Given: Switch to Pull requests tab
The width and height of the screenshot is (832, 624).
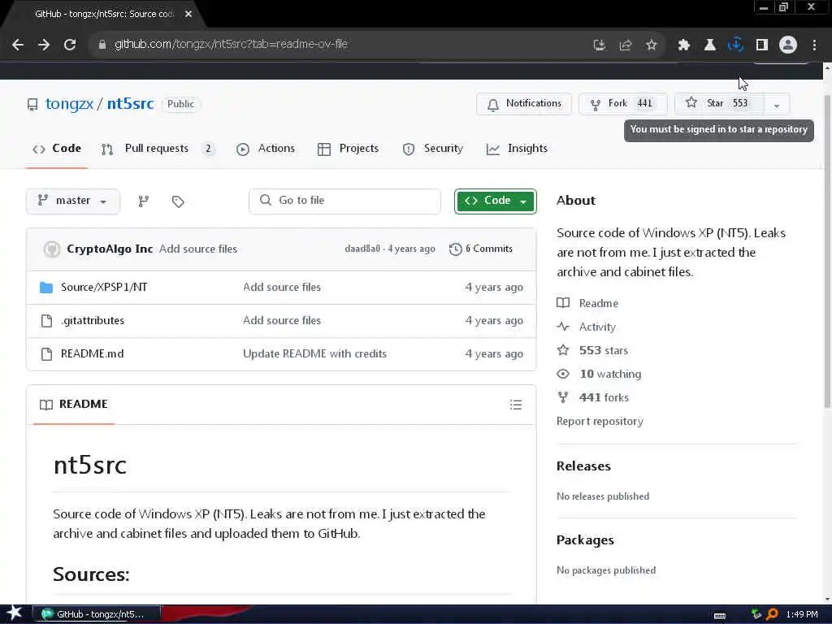Looking at the screenshot, I should [x=158, y=149].
